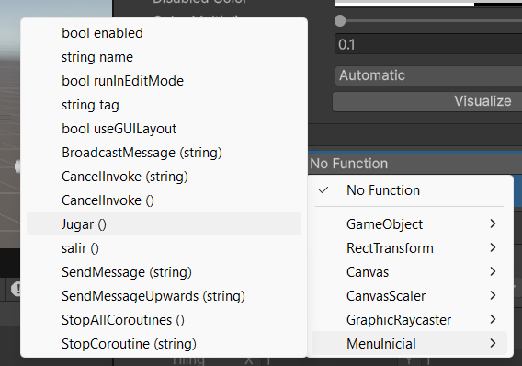This screenshot has width=522, height=366.
Task: Choose the 'salir ()' function
Action: click(x=164, y=248)
